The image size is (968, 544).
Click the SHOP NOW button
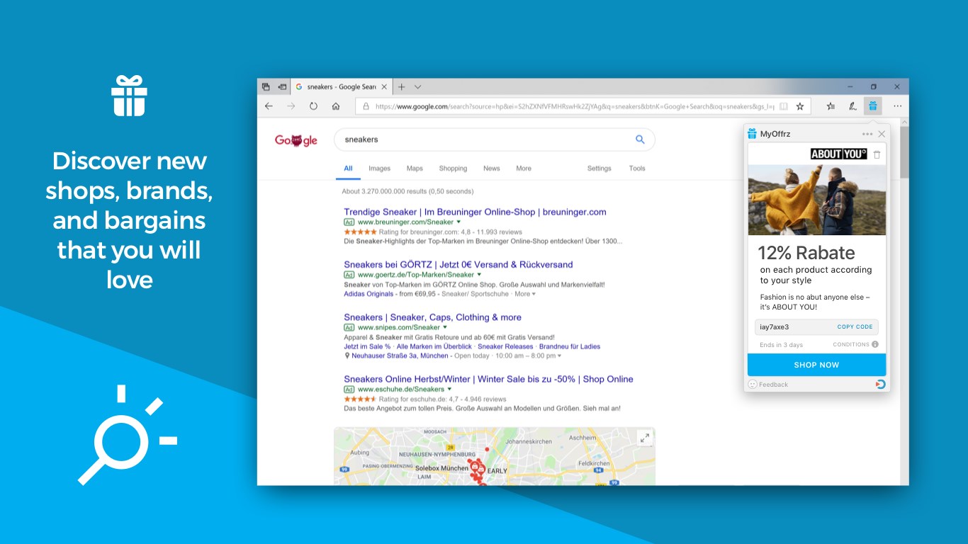click(x=816, y=365)
